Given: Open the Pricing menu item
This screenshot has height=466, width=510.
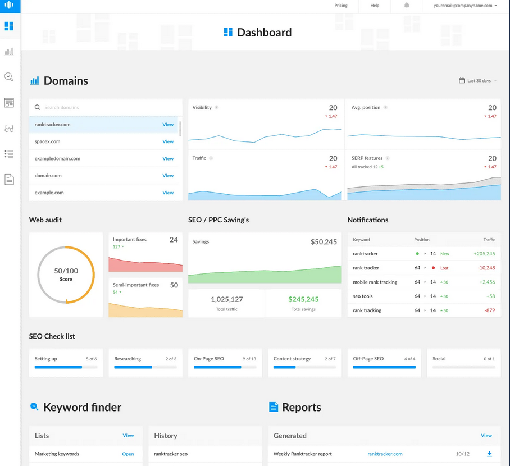Looking at the screenshot, I should (x=341, y=6).
